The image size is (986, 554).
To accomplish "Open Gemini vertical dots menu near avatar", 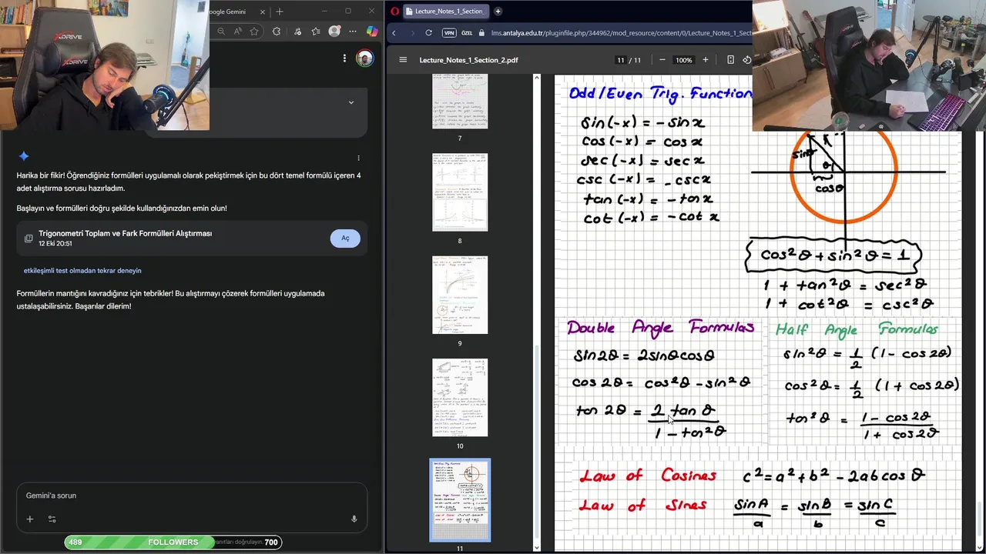I will [x=344, y=58].
